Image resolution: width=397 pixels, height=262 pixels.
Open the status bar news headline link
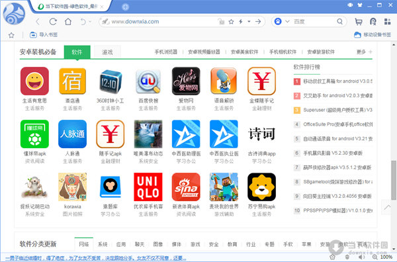click(x=96, y=258)
